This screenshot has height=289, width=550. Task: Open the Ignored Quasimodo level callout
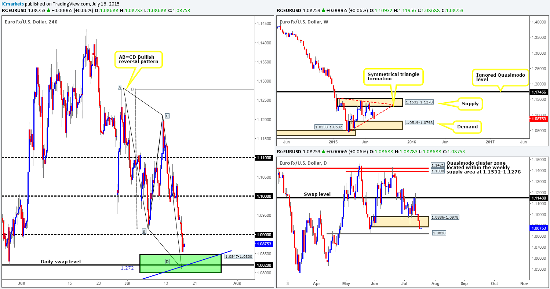click(500, 77)
